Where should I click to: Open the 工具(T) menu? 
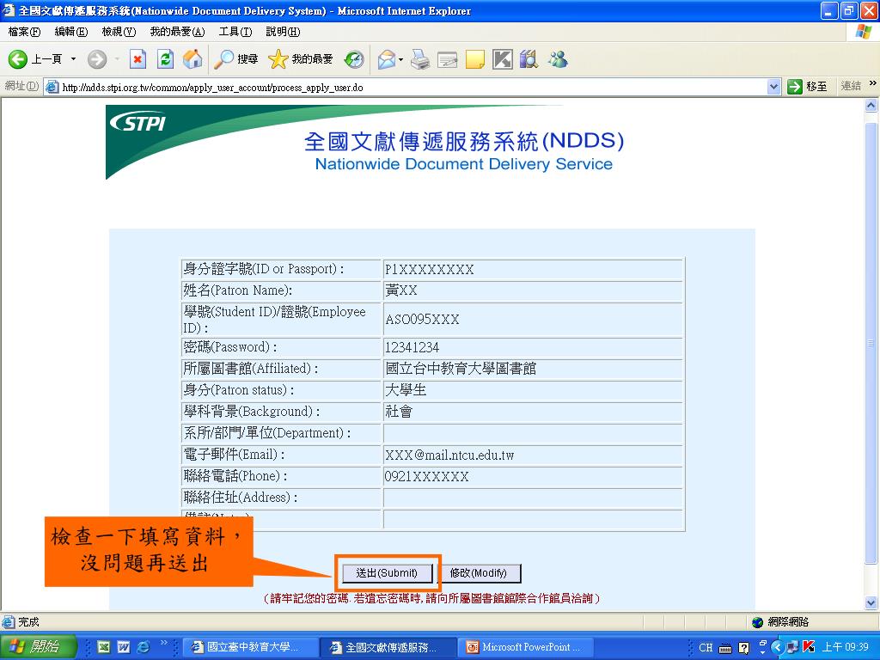point(235,32)
